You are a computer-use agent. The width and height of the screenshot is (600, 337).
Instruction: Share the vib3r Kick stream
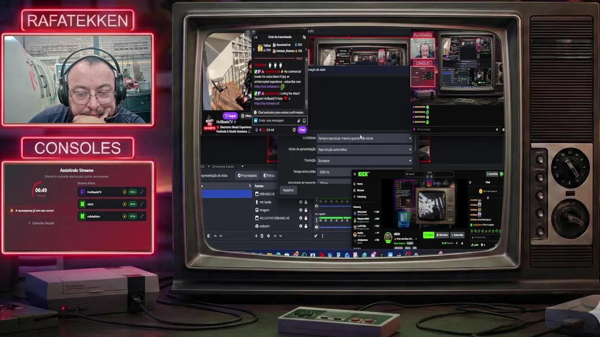click(x=457, y=243)
